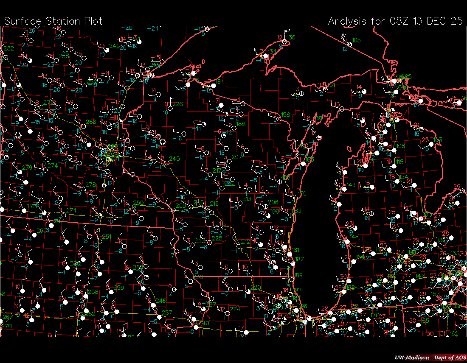
Task: Click the station circle with pressure 136
Action: 284,42
